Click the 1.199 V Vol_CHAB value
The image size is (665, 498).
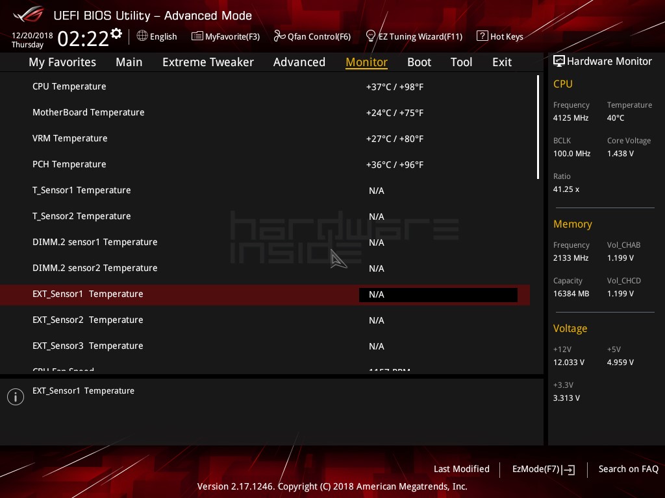[620, 258]
